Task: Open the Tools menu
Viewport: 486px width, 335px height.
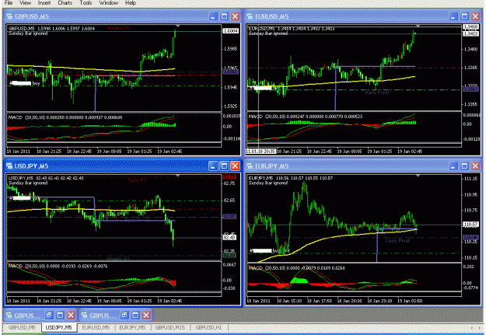Action: pyautogui.click(x=86, y=3)
